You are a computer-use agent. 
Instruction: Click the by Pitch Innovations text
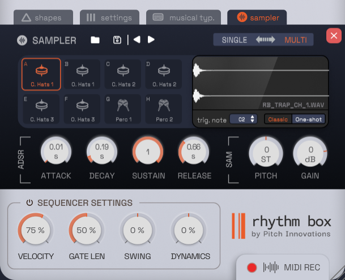[291, 234]
